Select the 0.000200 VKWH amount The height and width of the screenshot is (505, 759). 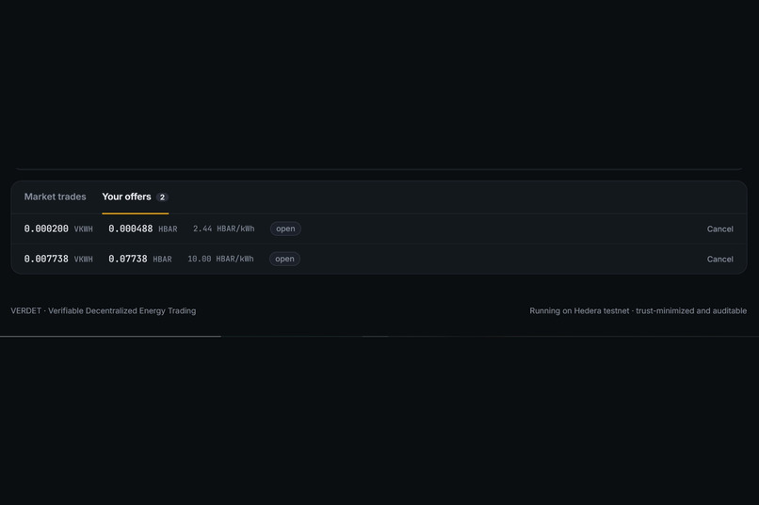[x=58, y=229]
